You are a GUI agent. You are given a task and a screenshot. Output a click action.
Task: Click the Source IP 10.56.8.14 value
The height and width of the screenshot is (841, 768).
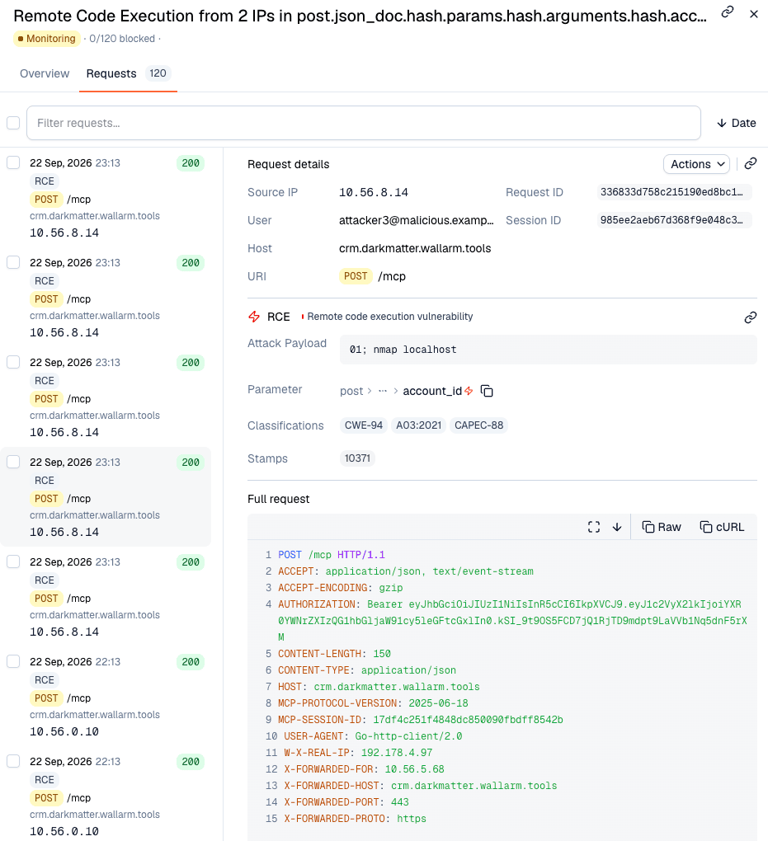[374, 193]
